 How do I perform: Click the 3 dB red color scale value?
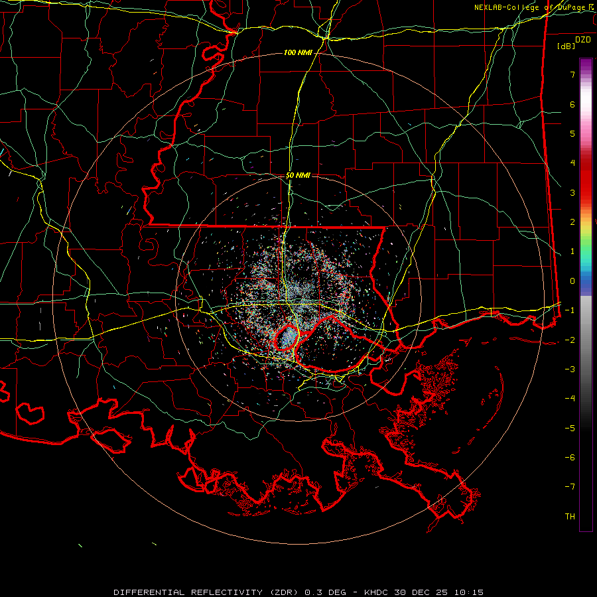(x=572, y=192)
